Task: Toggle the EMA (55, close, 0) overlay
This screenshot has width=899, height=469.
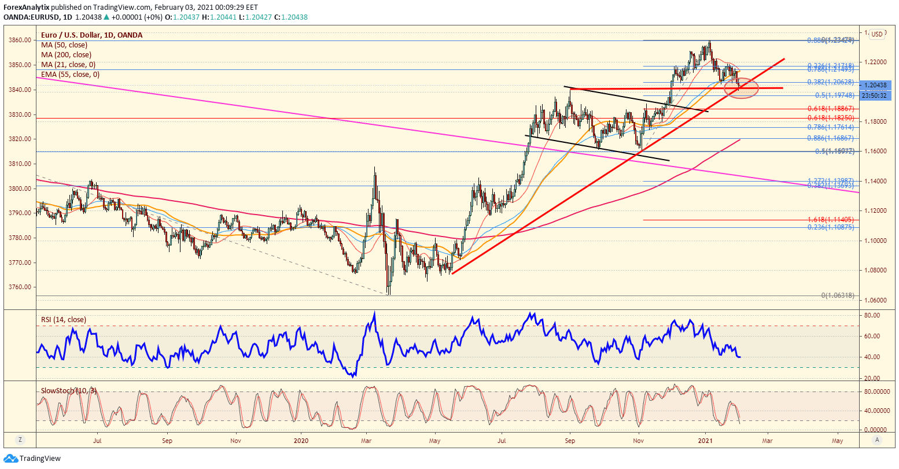Action: 69,75
